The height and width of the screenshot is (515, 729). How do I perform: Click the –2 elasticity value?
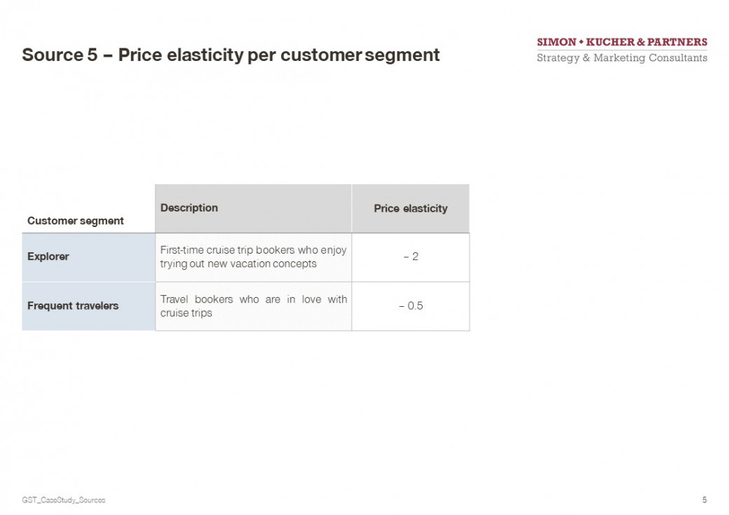click(x=411, y=256)
